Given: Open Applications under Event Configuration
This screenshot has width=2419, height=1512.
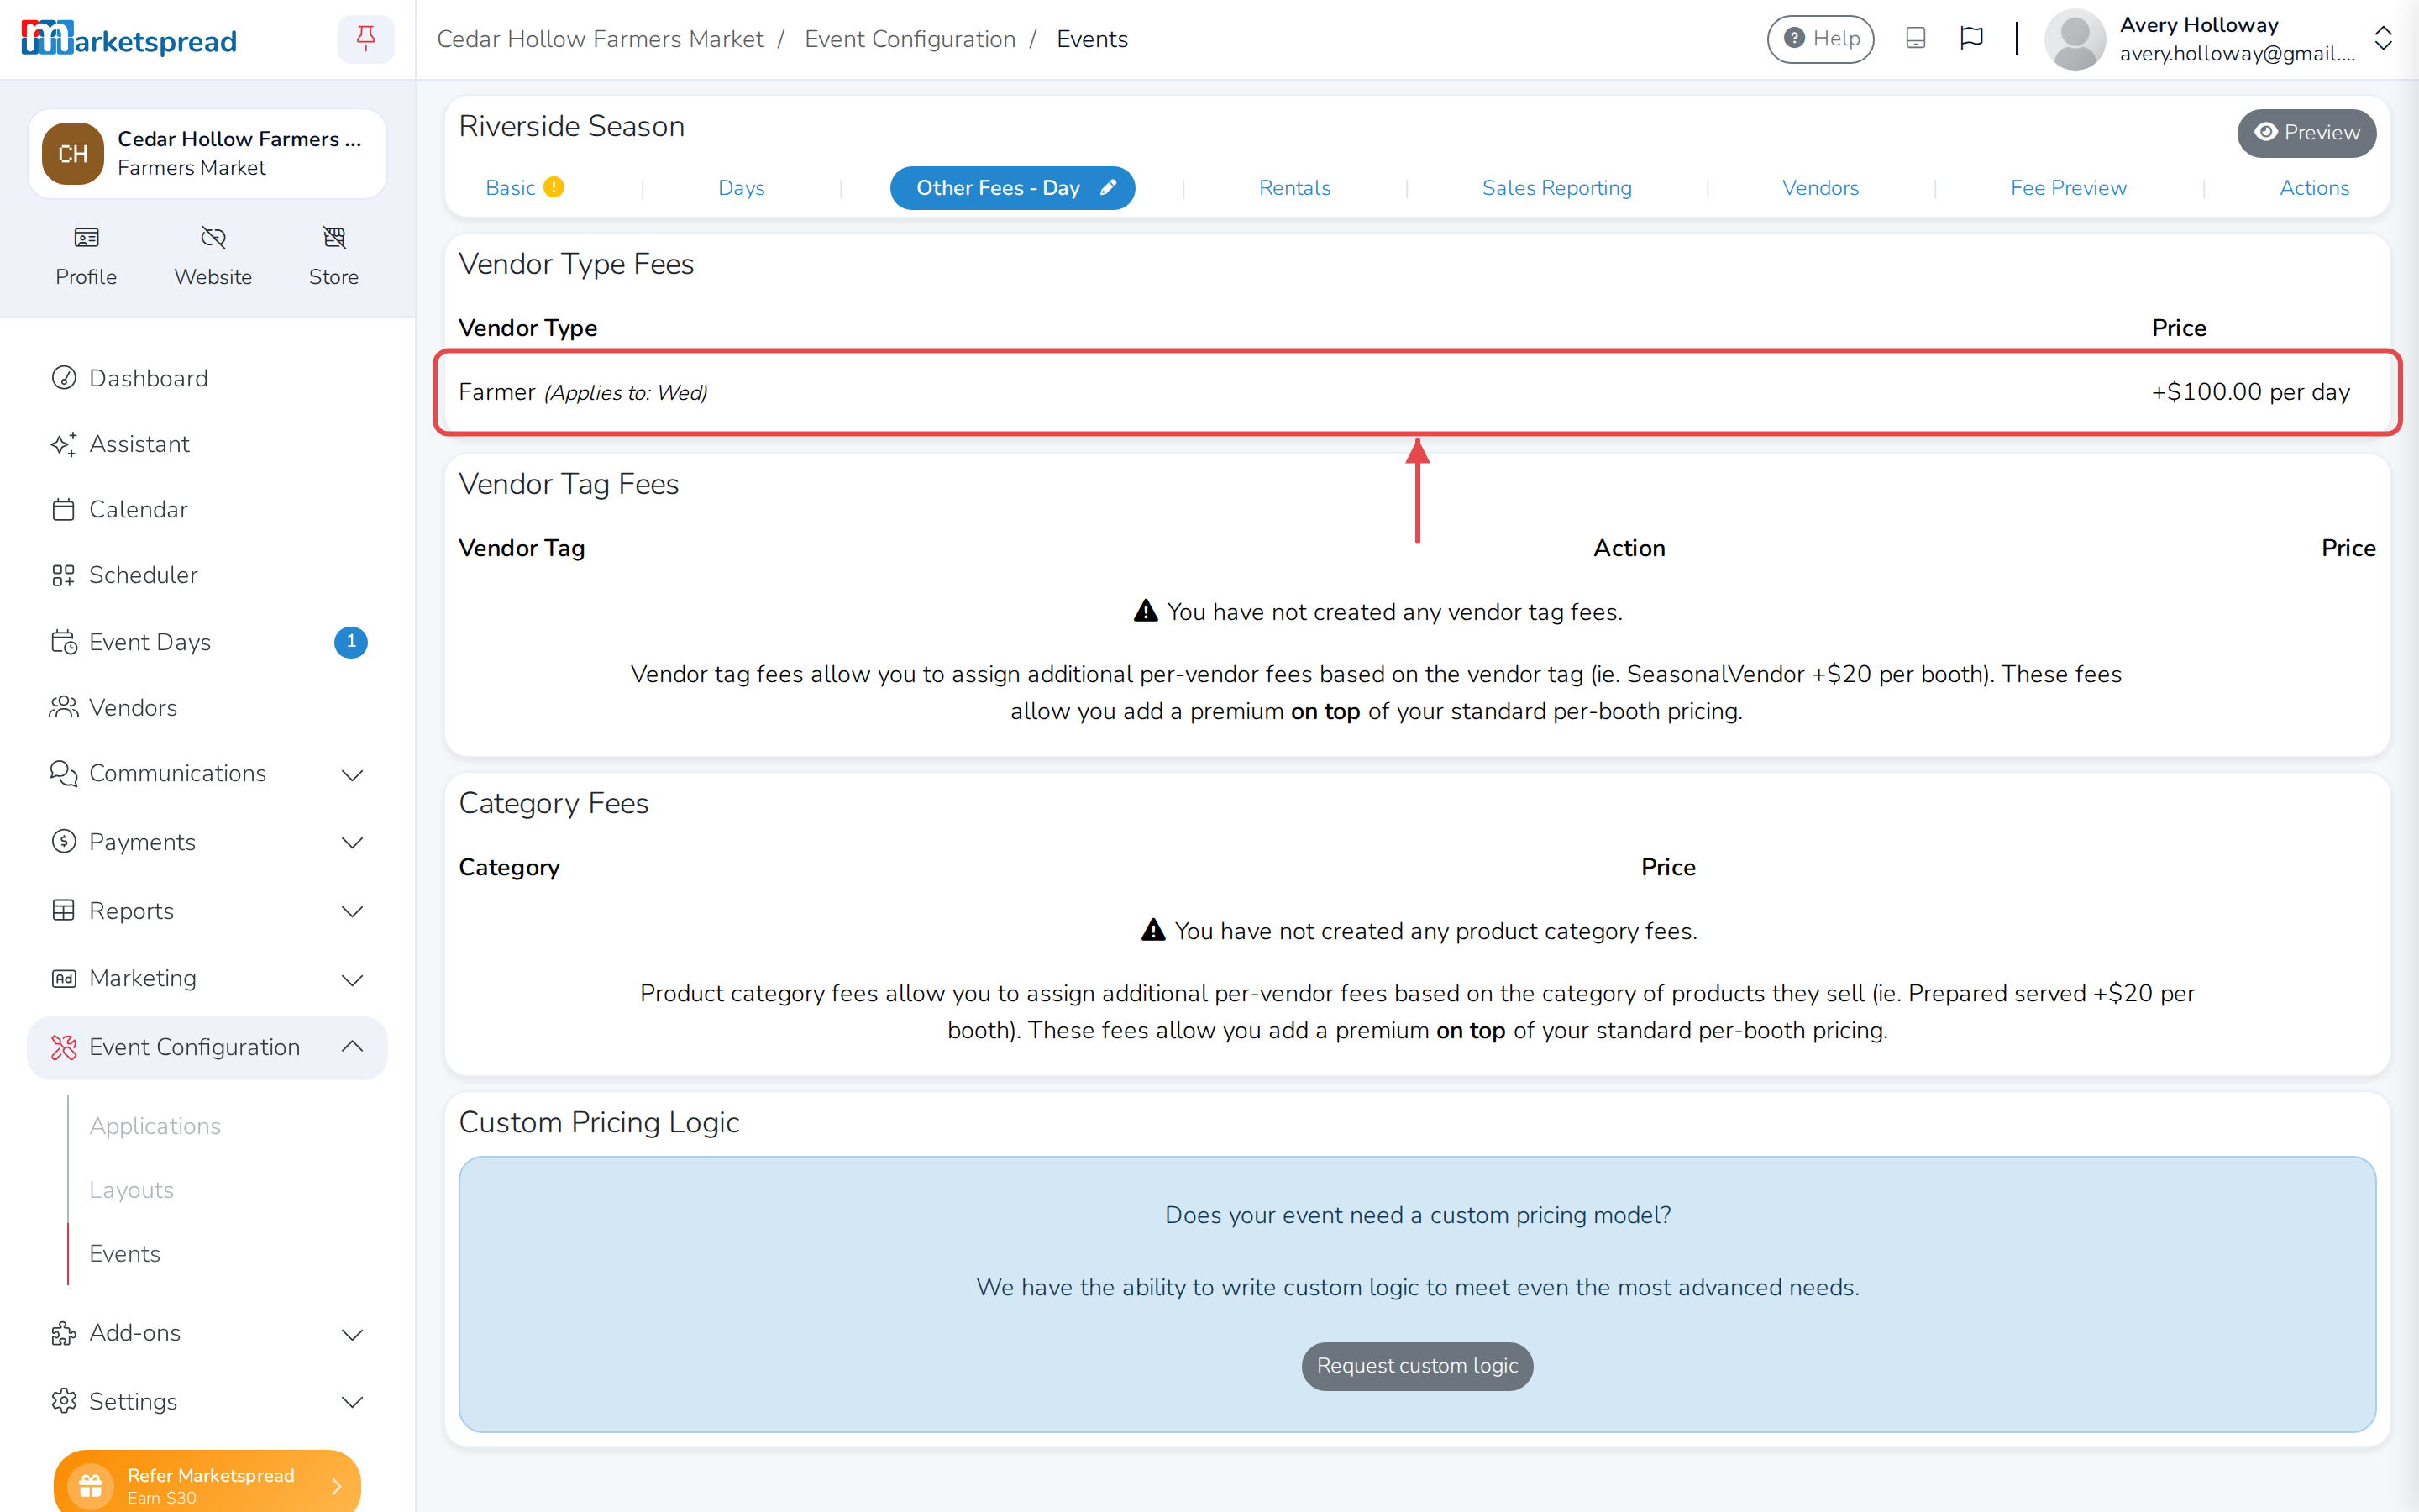Looking at the screenshot, I should point(155,1126).
